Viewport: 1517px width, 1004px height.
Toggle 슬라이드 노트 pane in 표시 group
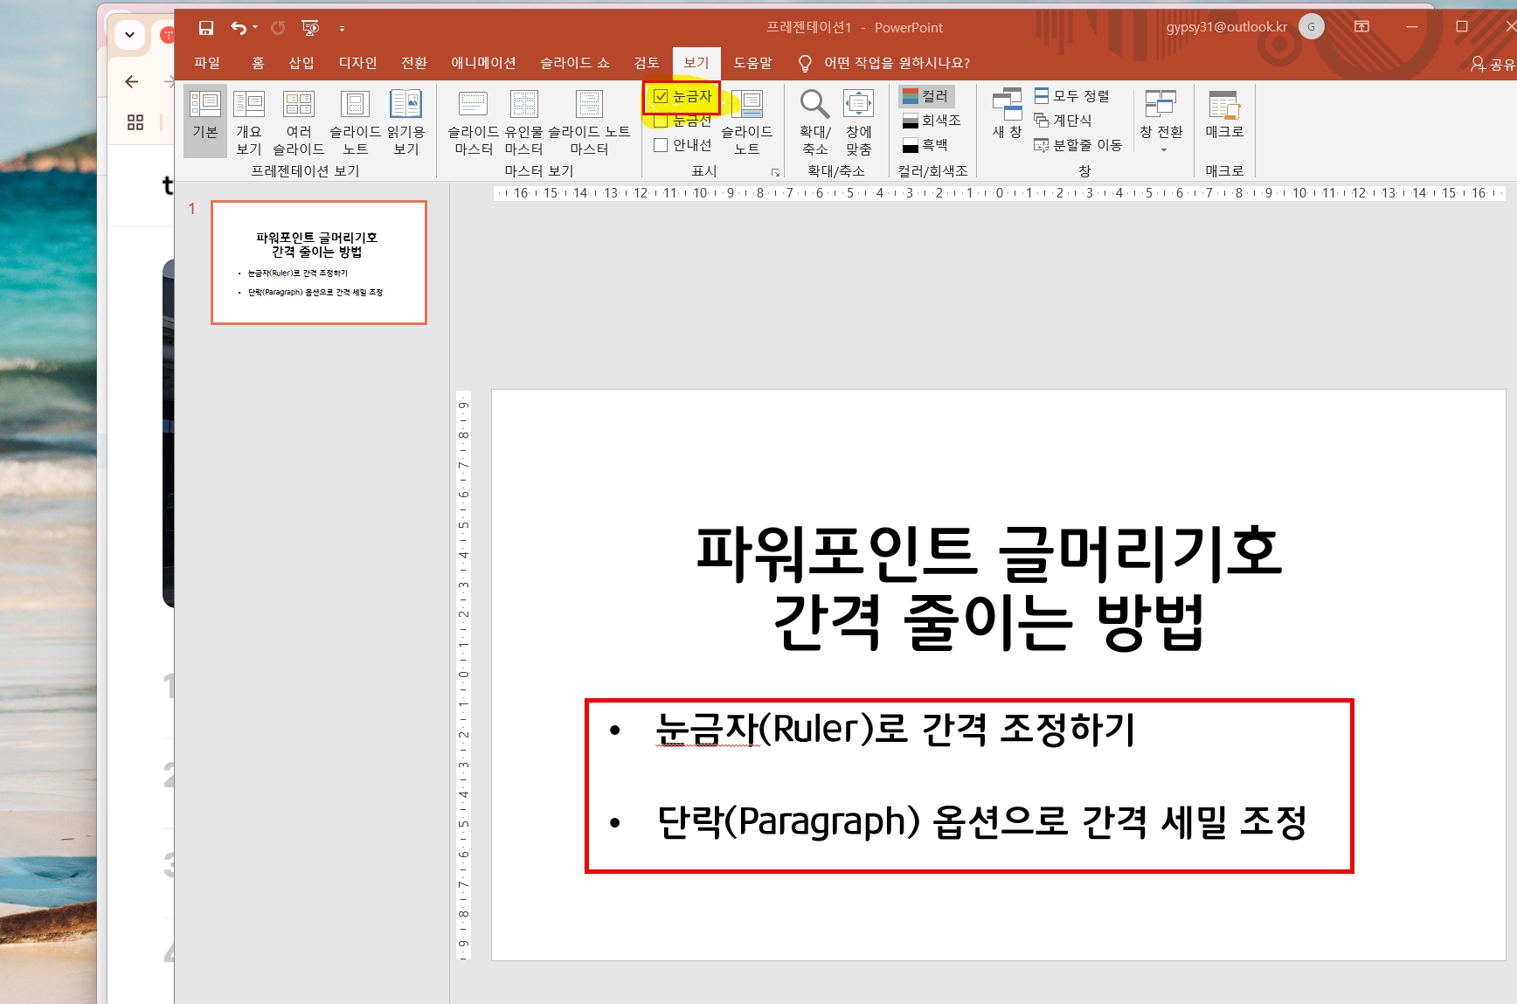point(746,122)
